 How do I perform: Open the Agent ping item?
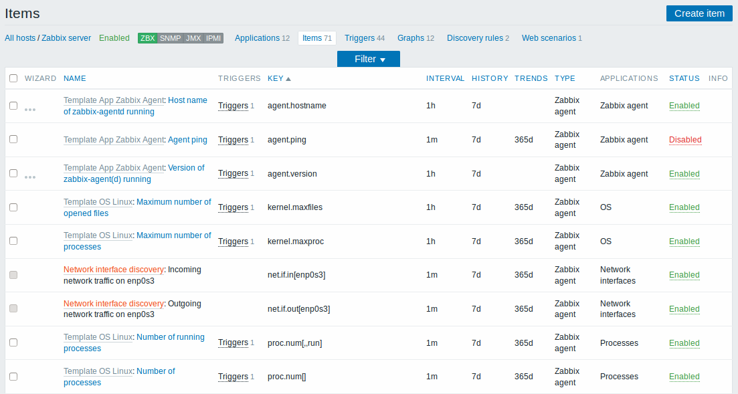187,140
